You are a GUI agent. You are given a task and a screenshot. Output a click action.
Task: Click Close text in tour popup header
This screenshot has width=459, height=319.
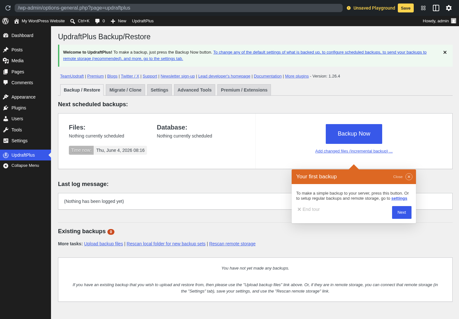coord(398,177)
